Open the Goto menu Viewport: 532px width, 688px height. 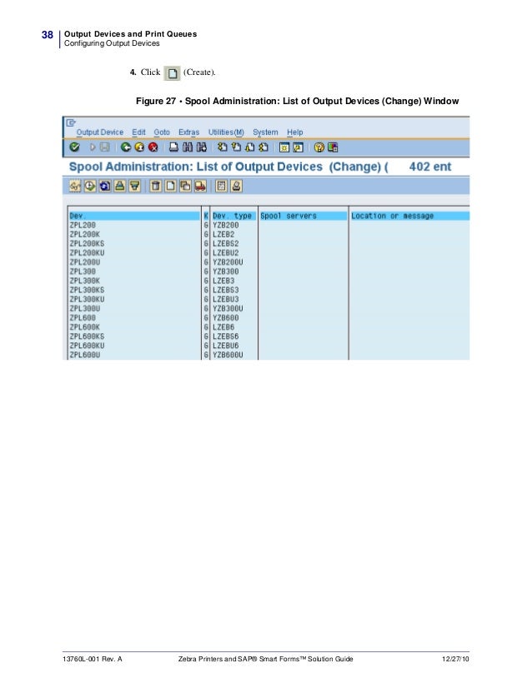coord(162,132)
